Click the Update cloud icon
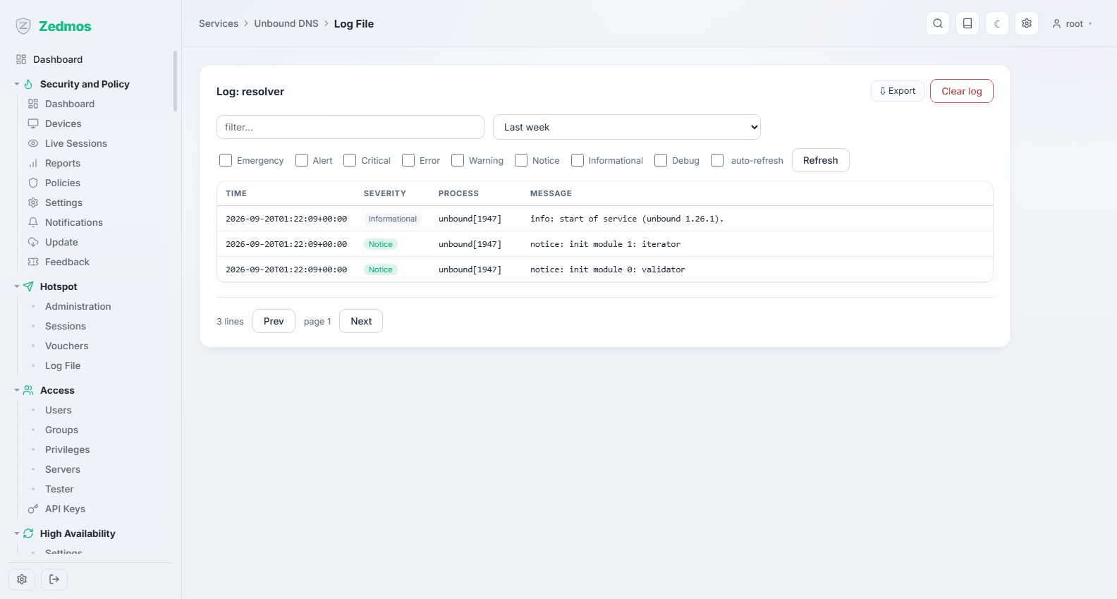This screenshot has width=1117, height=599. (x=33, y=242)
